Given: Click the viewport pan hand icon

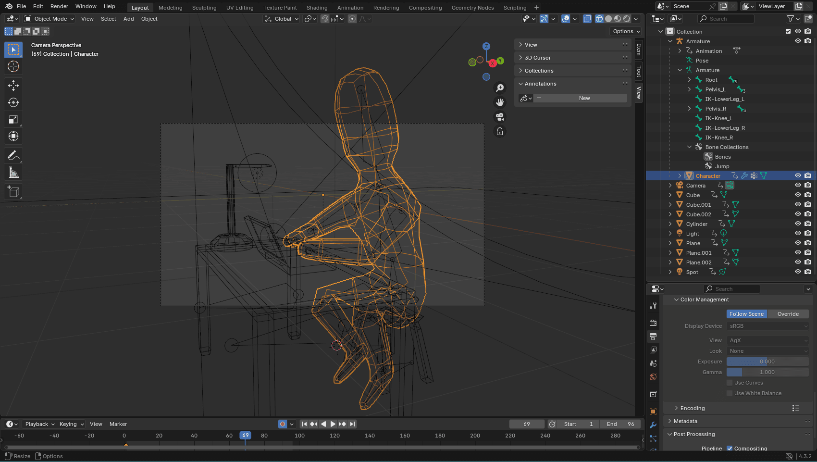Looking at the screenshot, I should point(500,102).
